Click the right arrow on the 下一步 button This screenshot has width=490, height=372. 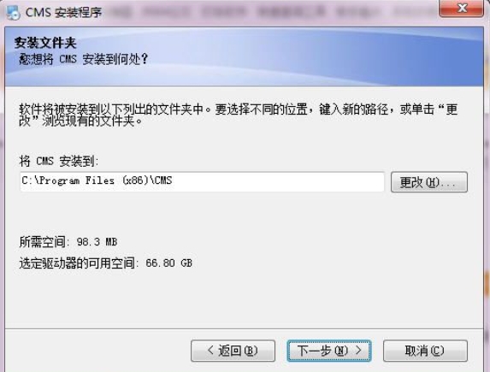(x=358, y=350)
